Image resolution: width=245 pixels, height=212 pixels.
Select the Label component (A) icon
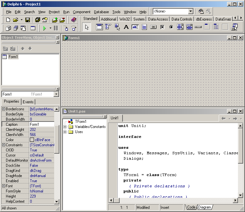pos(126,27)
